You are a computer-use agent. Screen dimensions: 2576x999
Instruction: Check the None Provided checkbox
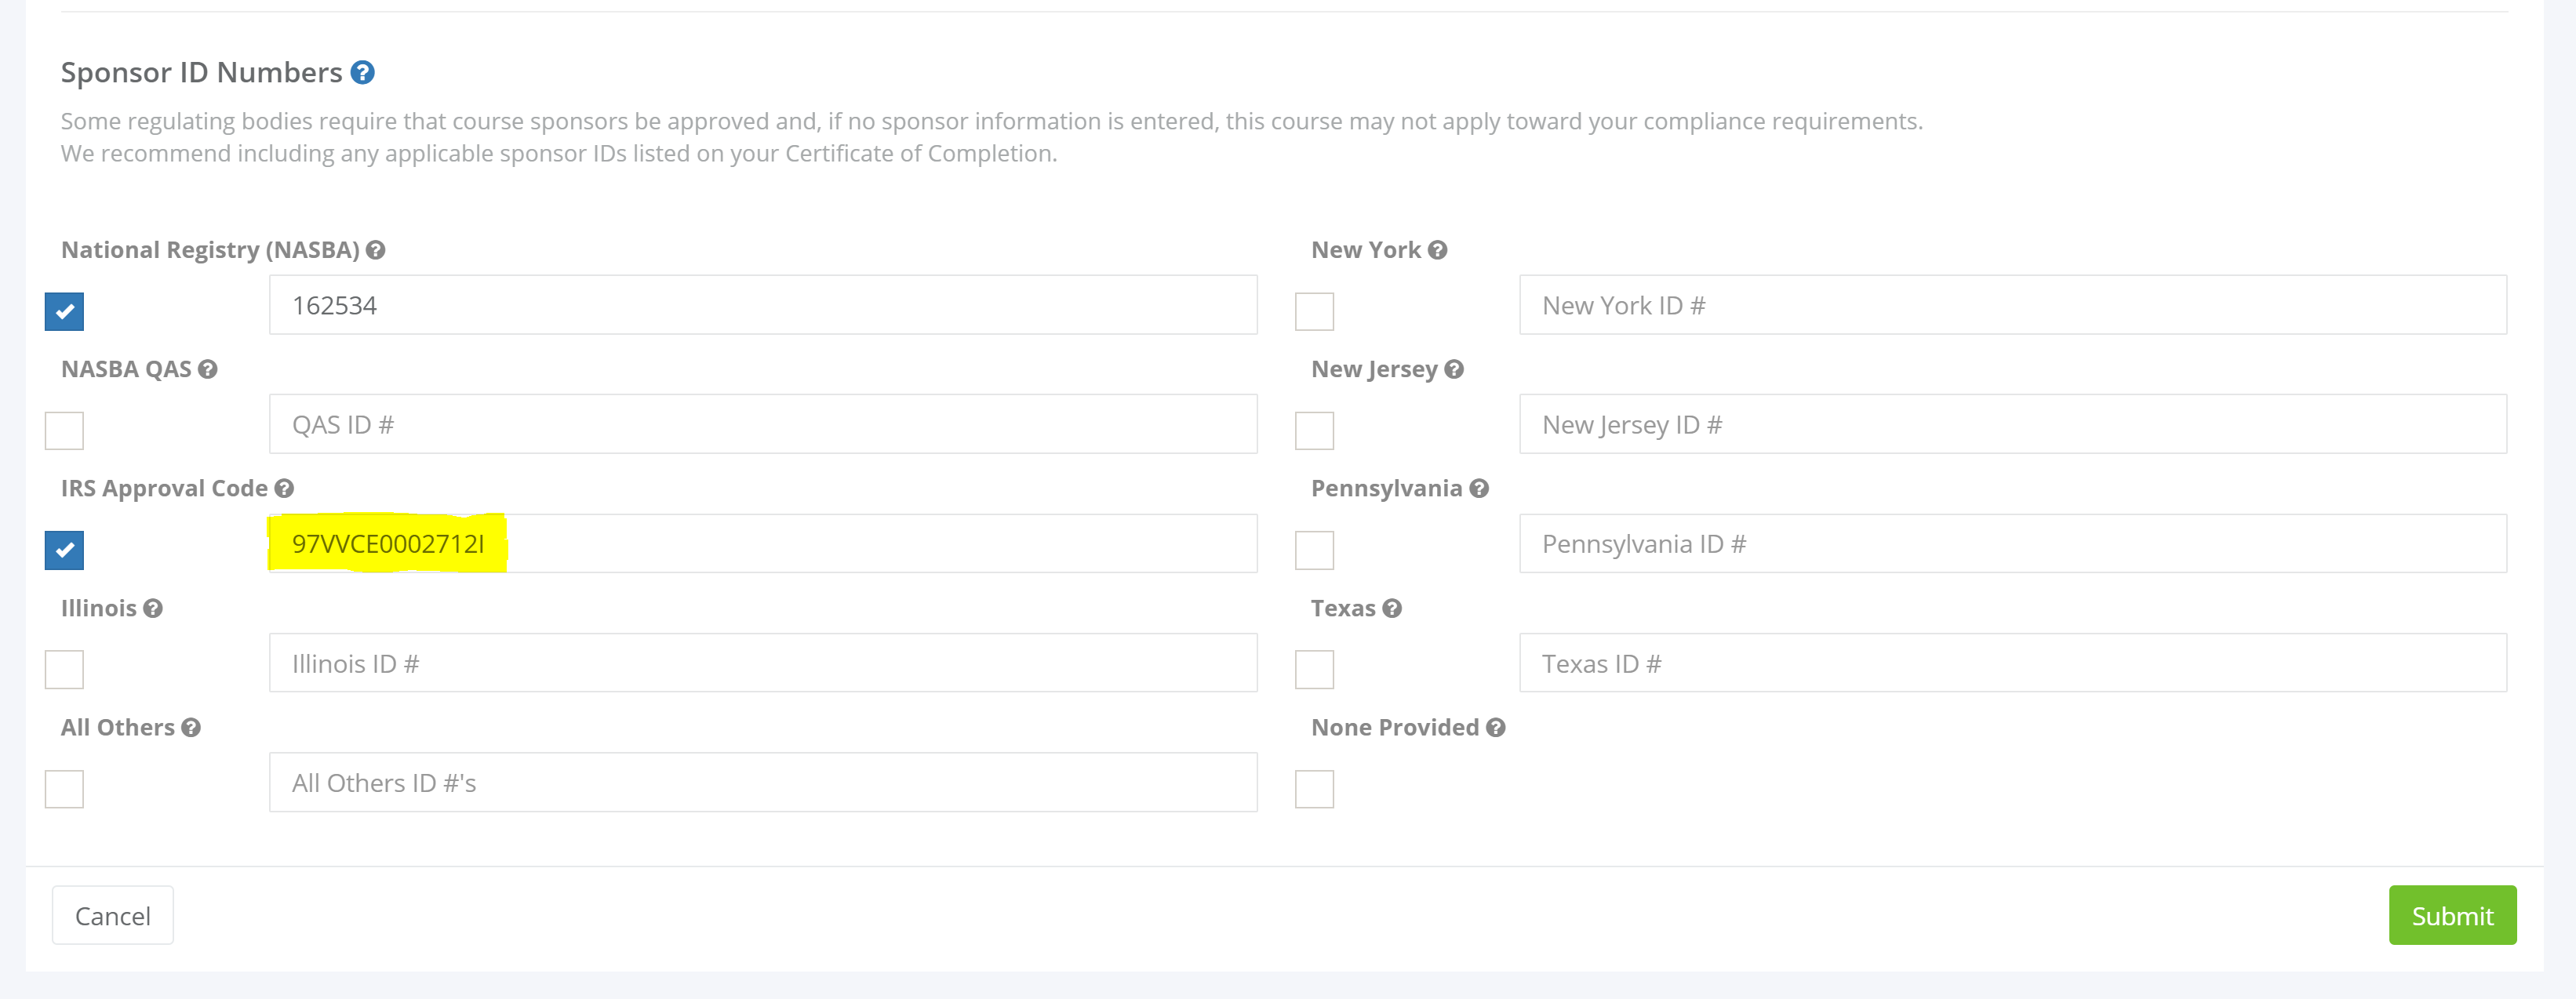click(1314, 789)
